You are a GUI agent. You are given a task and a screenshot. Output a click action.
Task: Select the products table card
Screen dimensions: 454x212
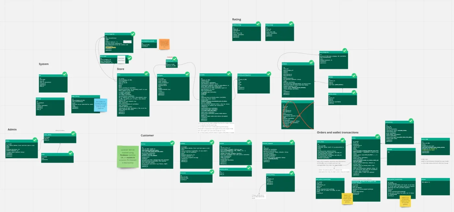pyautogui.click(x=298, y=80)
